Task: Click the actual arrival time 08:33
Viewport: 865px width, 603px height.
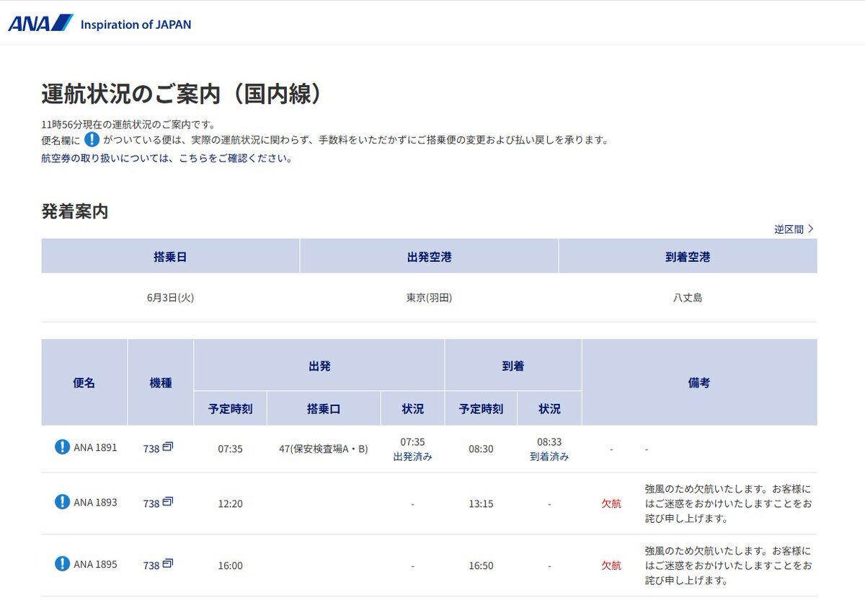Action: (549, 441)
